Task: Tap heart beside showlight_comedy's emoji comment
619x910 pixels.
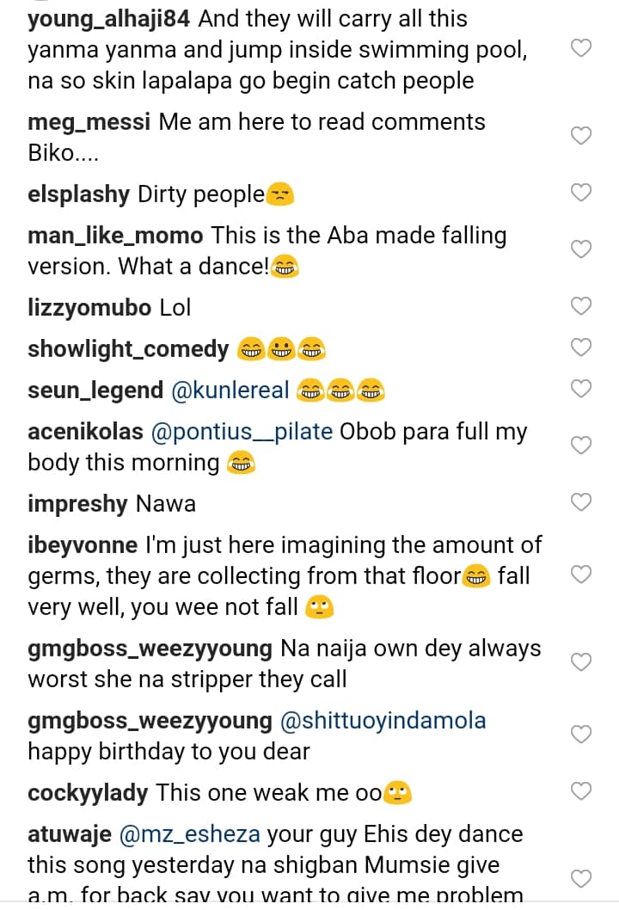Action: (582, 347)
